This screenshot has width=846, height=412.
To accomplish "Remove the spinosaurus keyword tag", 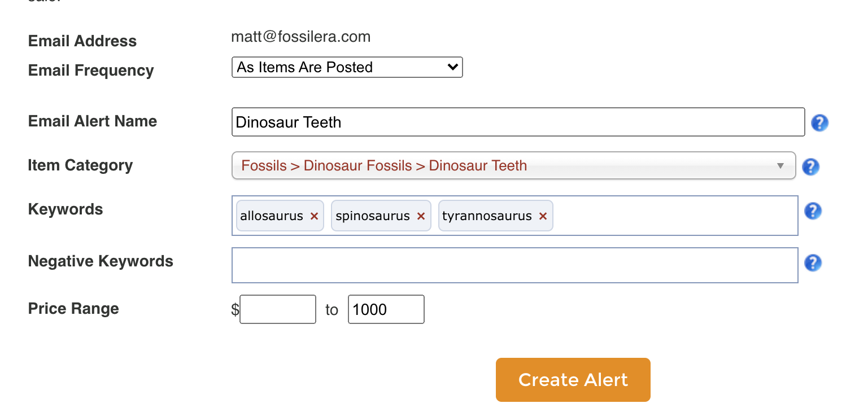I will [421, 216].
